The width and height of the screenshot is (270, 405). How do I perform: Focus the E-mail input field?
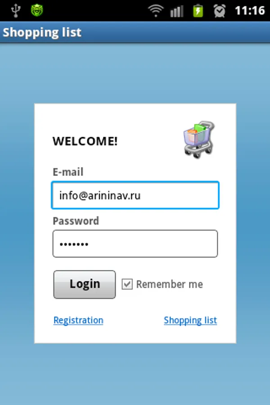tap(135, 195)
